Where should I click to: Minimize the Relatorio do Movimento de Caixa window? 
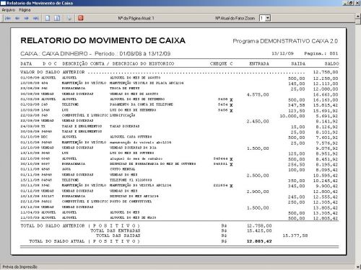pos(346,3)
